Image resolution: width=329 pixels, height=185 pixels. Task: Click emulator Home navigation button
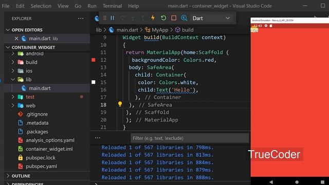pyautogui.click(x=297, y=182)
